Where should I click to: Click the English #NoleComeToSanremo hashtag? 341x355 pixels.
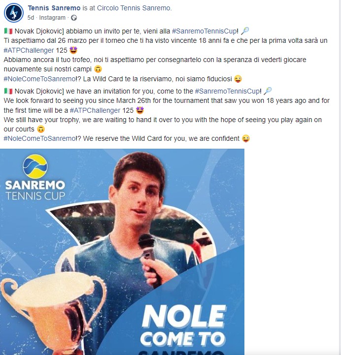coord(39,138)
